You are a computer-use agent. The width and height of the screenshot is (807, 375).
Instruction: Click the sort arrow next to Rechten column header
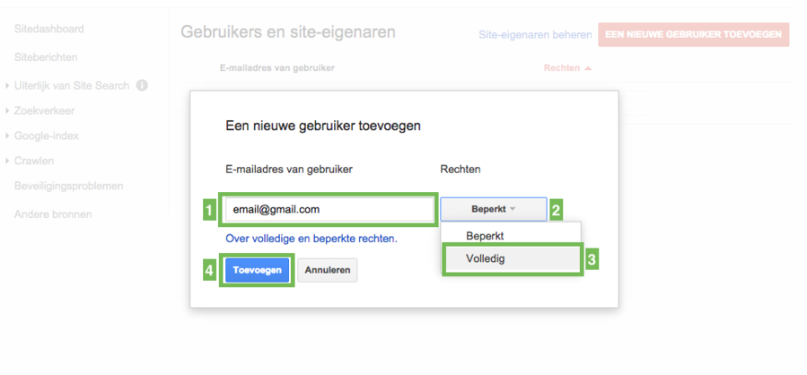(x=588, y=68)
